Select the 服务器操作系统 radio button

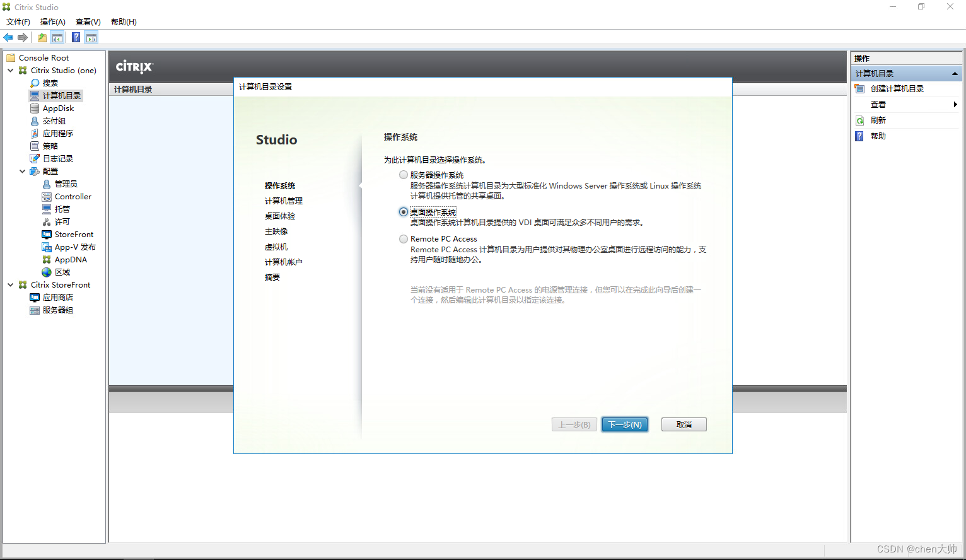404,175
